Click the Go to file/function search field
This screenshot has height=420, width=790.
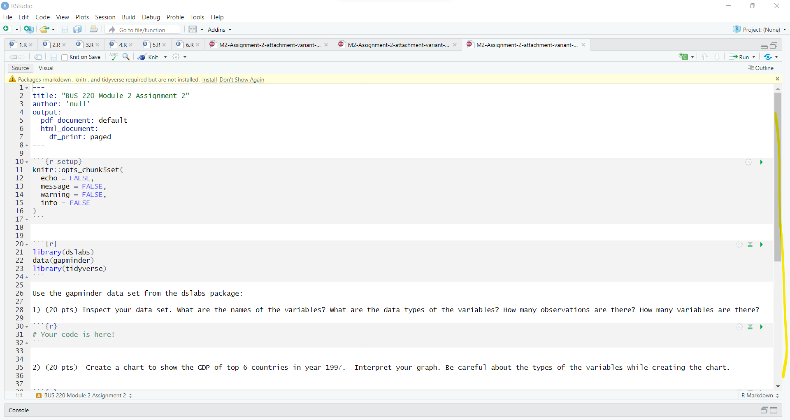(142, 29)
